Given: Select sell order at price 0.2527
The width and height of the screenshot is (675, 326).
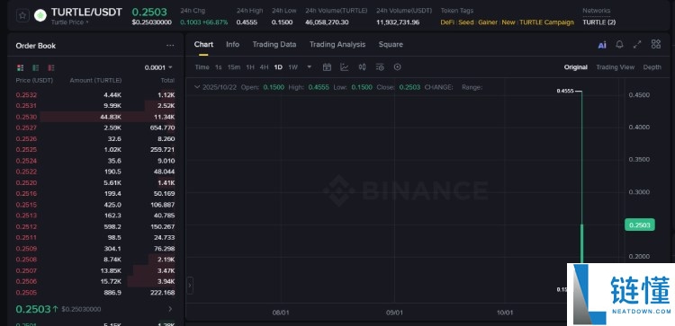Looking at the screenshot, I should [x=95, y=128].
